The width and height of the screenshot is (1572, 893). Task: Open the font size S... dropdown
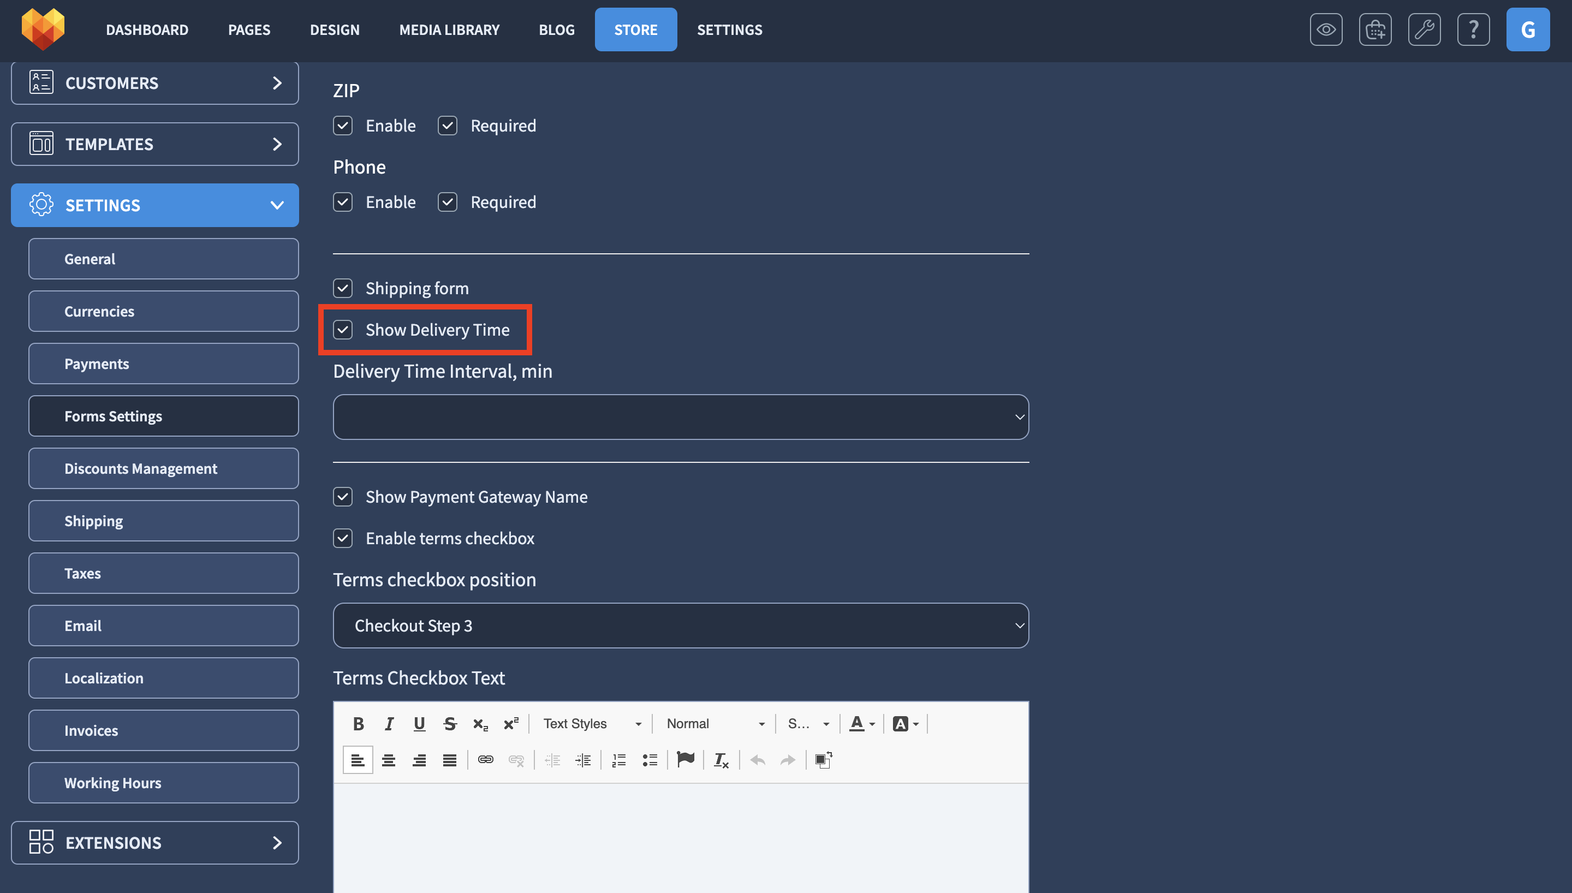point(808,724)
